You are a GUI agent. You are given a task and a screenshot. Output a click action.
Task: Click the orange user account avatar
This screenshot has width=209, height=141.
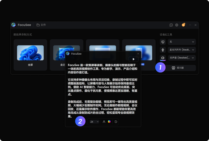pos(184,25)
